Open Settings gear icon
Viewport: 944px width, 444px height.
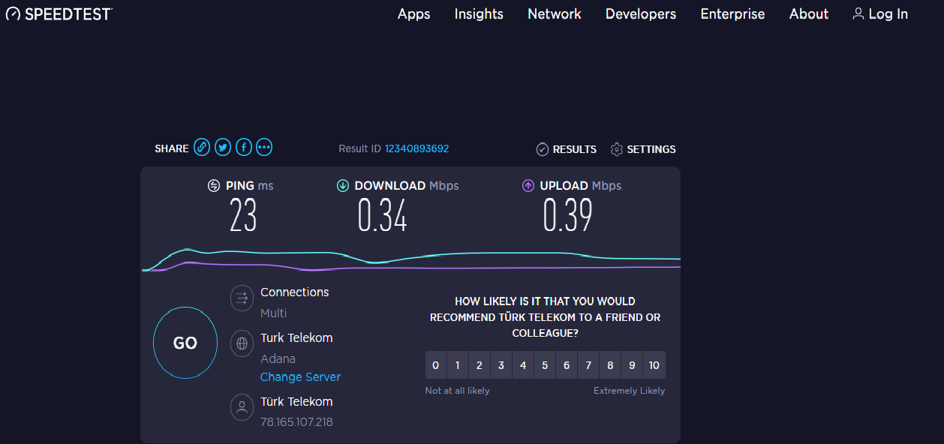(617, 149)
